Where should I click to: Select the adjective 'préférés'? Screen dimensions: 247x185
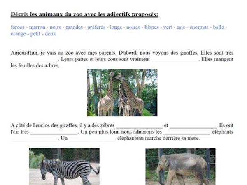pyautogui.click(x=96, y=28)
